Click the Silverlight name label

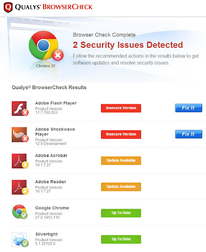[x=46, y=234]
